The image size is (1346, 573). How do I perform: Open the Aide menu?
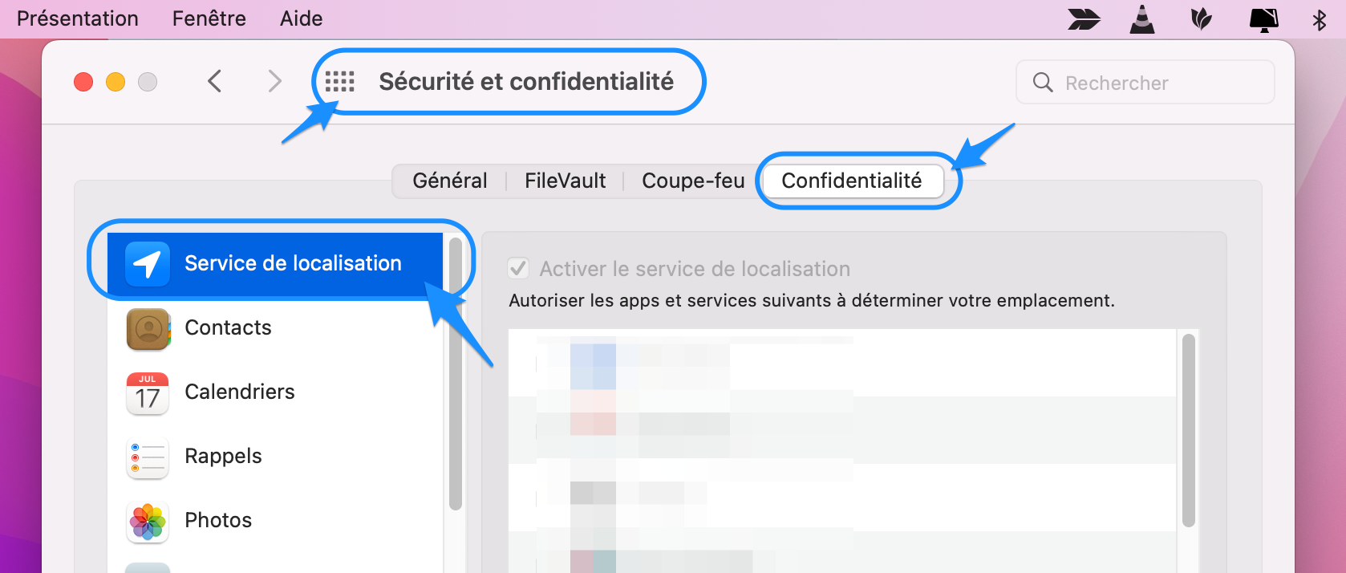tap(302, 18)
